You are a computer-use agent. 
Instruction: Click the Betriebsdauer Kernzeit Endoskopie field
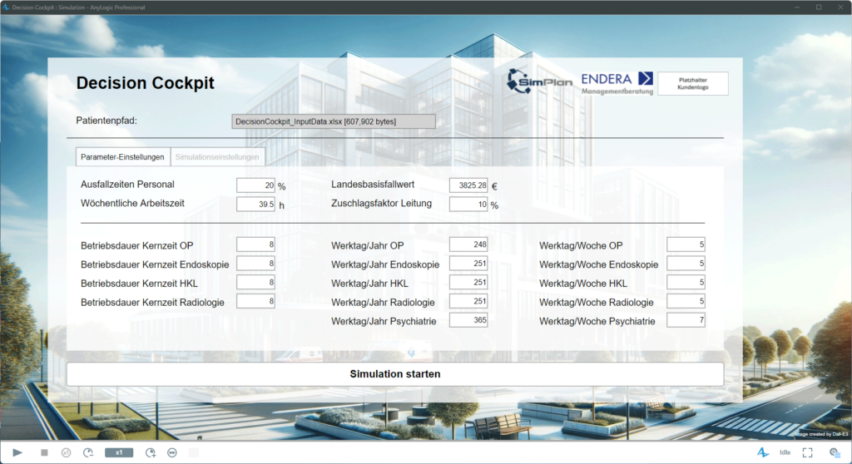coord(255,264)
